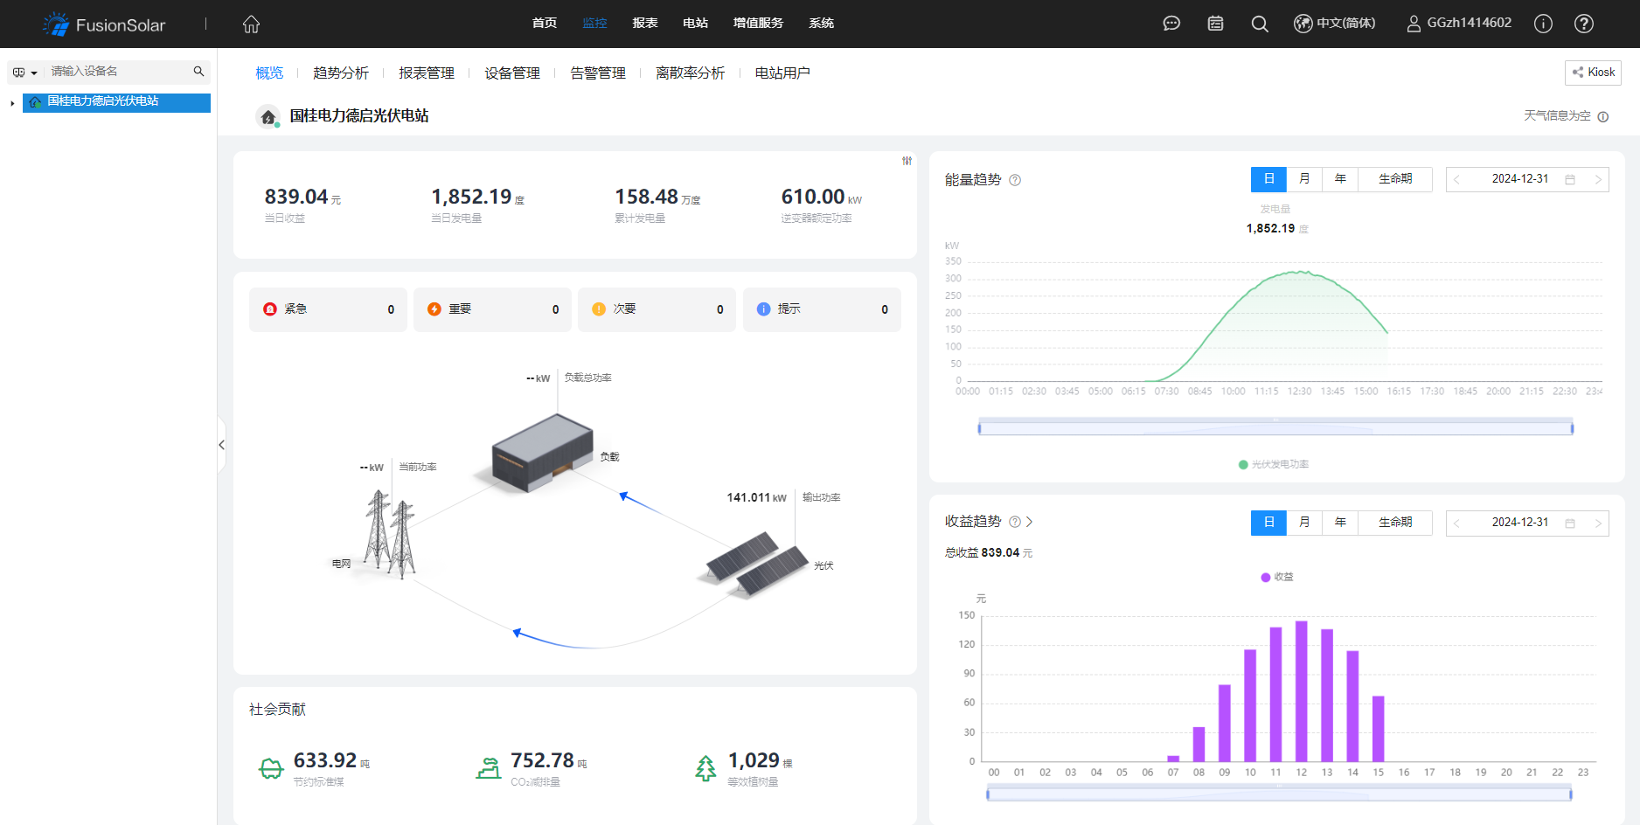This screenshot has width=1640, height=825.
Task: Open the message chat icon
Action: 1171,24
